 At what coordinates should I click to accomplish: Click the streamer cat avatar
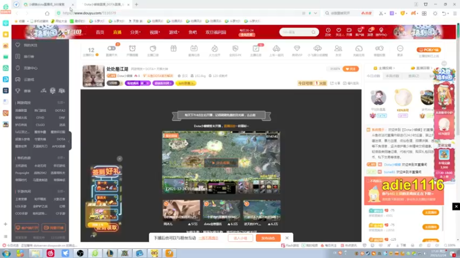93,76
